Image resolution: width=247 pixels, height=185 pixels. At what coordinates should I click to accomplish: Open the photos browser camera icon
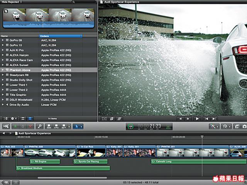244,126
